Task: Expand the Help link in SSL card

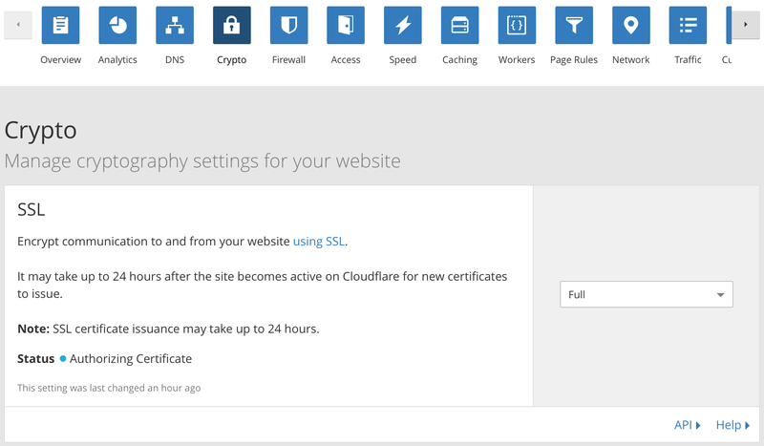Action: (x=732, y=425)
